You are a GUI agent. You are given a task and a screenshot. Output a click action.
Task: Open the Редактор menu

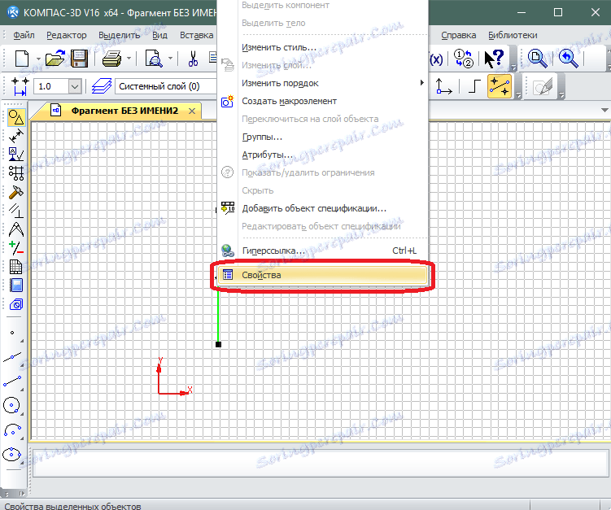point(67,35)
